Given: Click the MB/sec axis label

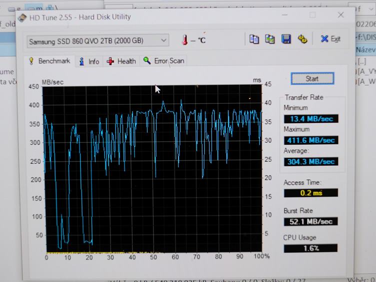Looking at the screenshot, I should coord(53,82).
